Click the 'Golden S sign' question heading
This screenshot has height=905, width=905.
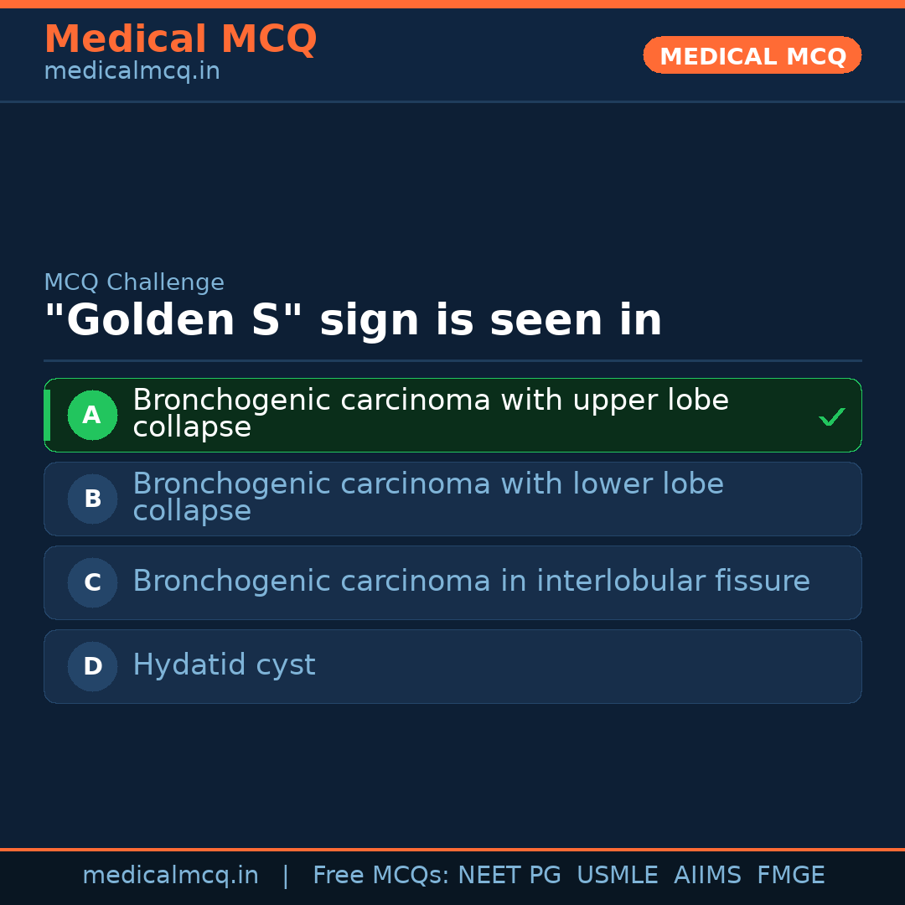click(x=352, y=320)
